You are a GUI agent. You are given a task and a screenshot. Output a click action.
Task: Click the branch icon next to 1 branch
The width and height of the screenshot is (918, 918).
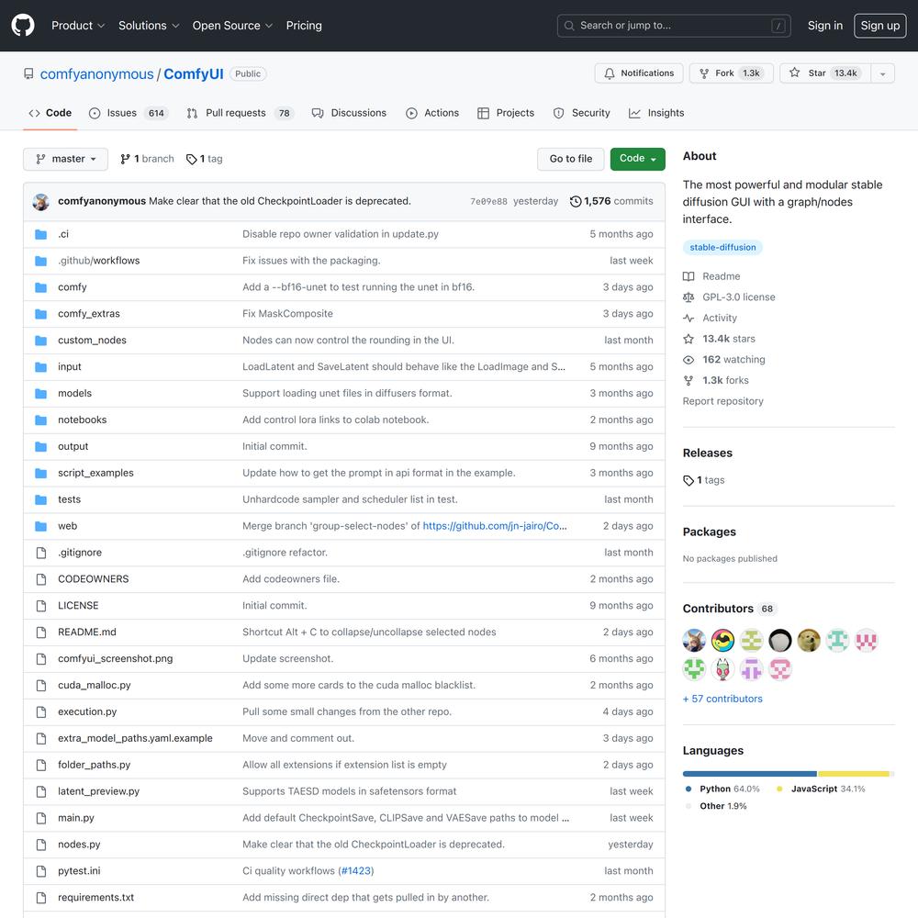point(125,159)
